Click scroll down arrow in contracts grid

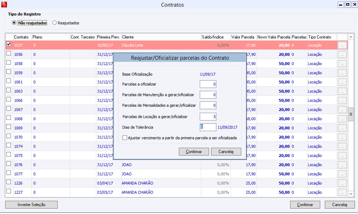point(350,193)
